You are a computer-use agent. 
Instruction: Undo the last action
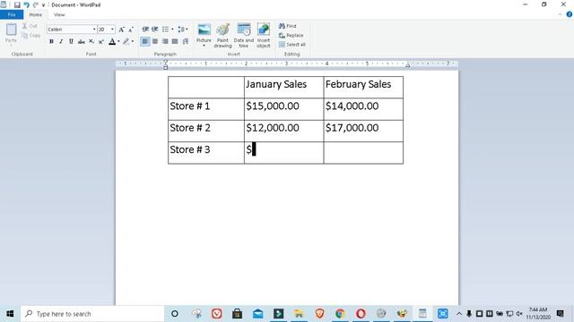click(x=26, y=4)
